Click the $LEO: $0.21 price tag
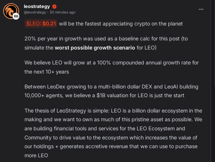The width and height of the screenshot is (215, 162). click(x=41, y=24)
